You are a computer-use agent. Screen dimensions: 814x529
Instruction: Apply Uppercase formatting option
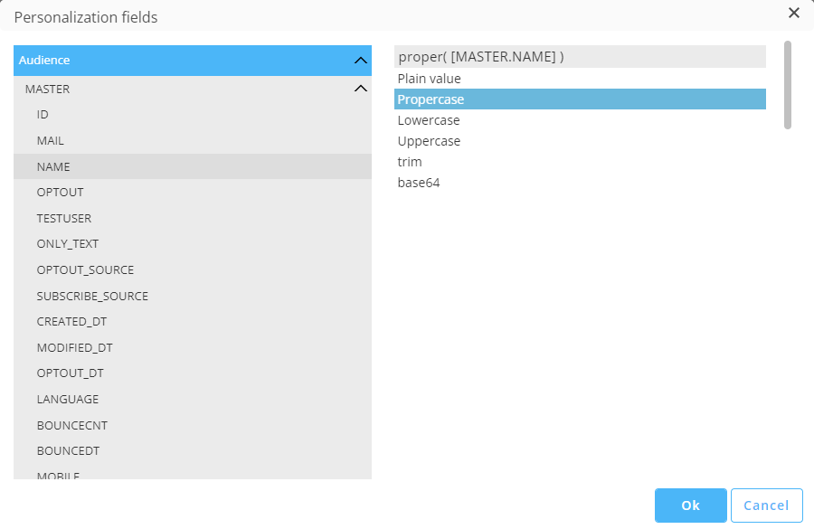(429, 141)
